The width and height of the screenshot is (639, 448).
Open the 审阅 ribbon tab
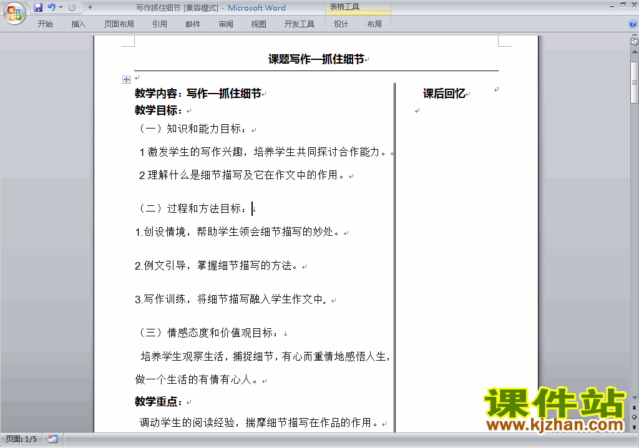[x=226, y=24]
